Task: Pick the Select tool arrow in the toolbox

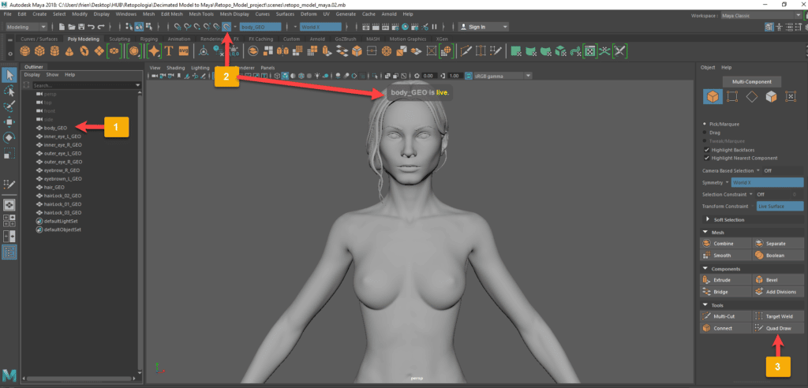Action: click(x=9, y=75)
